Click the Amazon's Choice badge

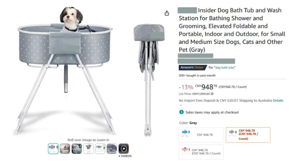point(192,67)
